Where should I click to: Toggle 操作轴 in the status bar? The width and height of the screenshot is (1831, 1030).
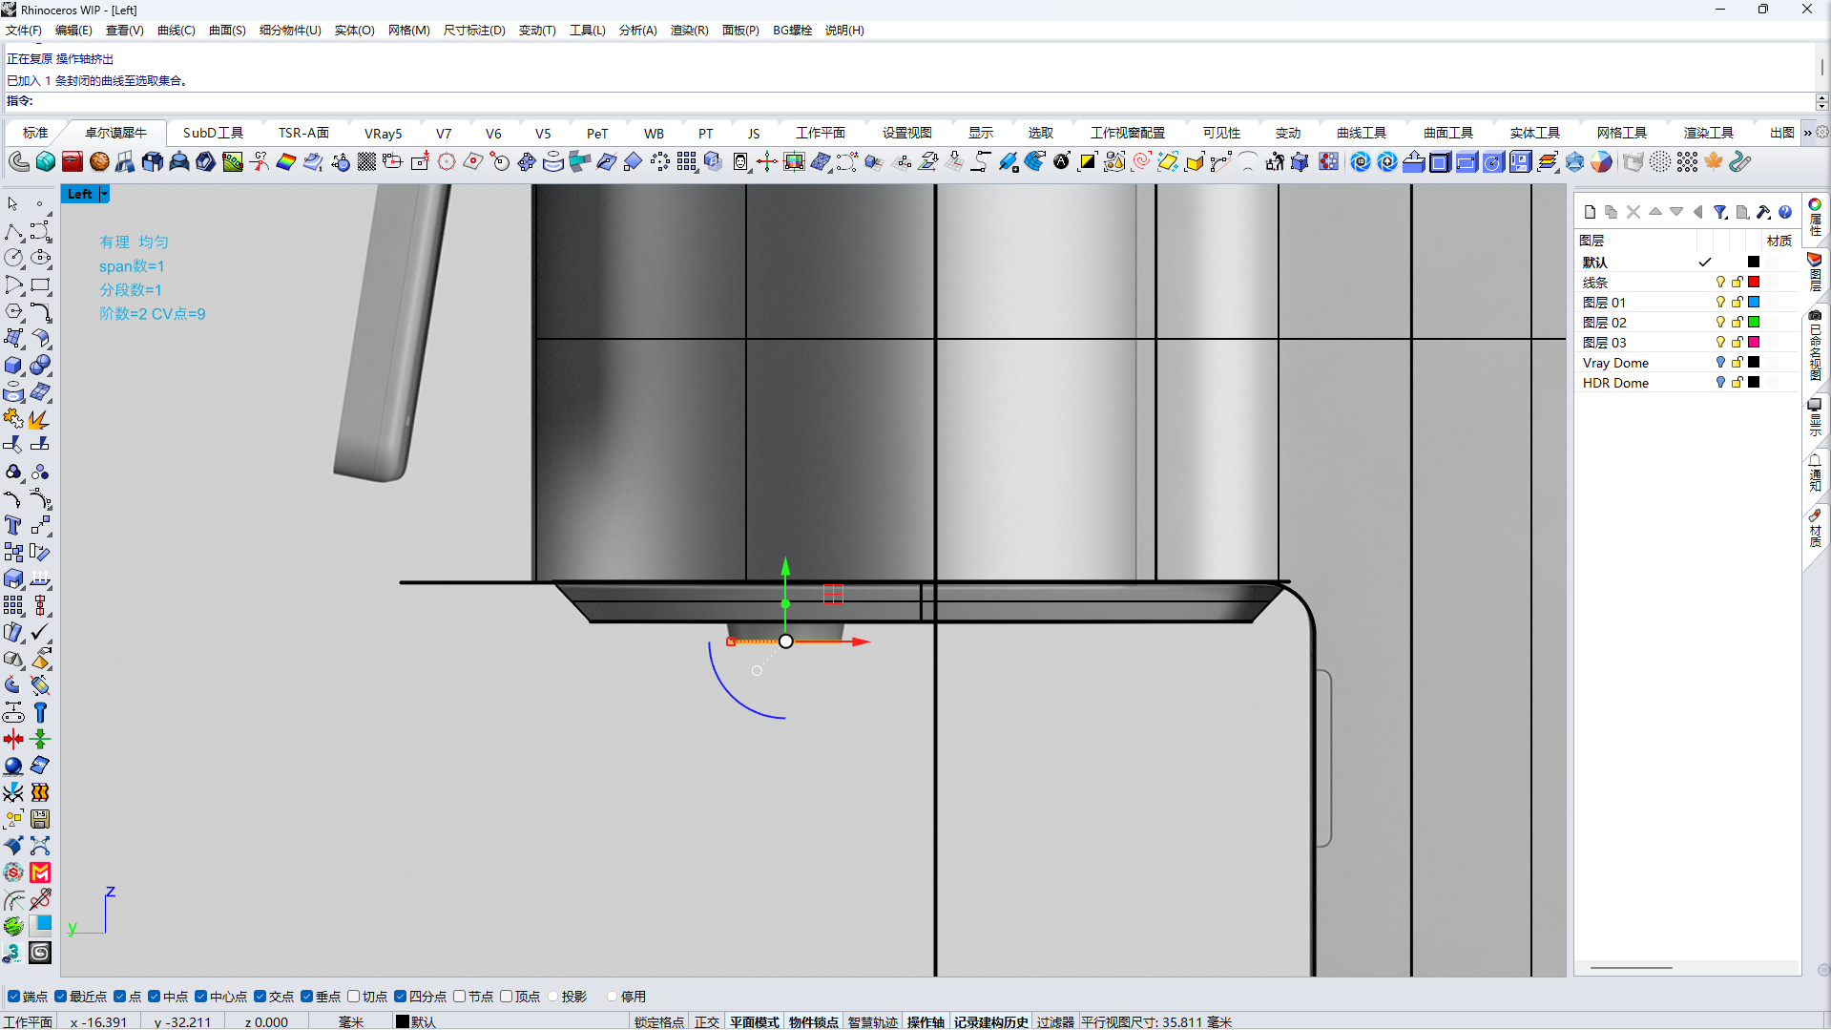click(926, 1022)
